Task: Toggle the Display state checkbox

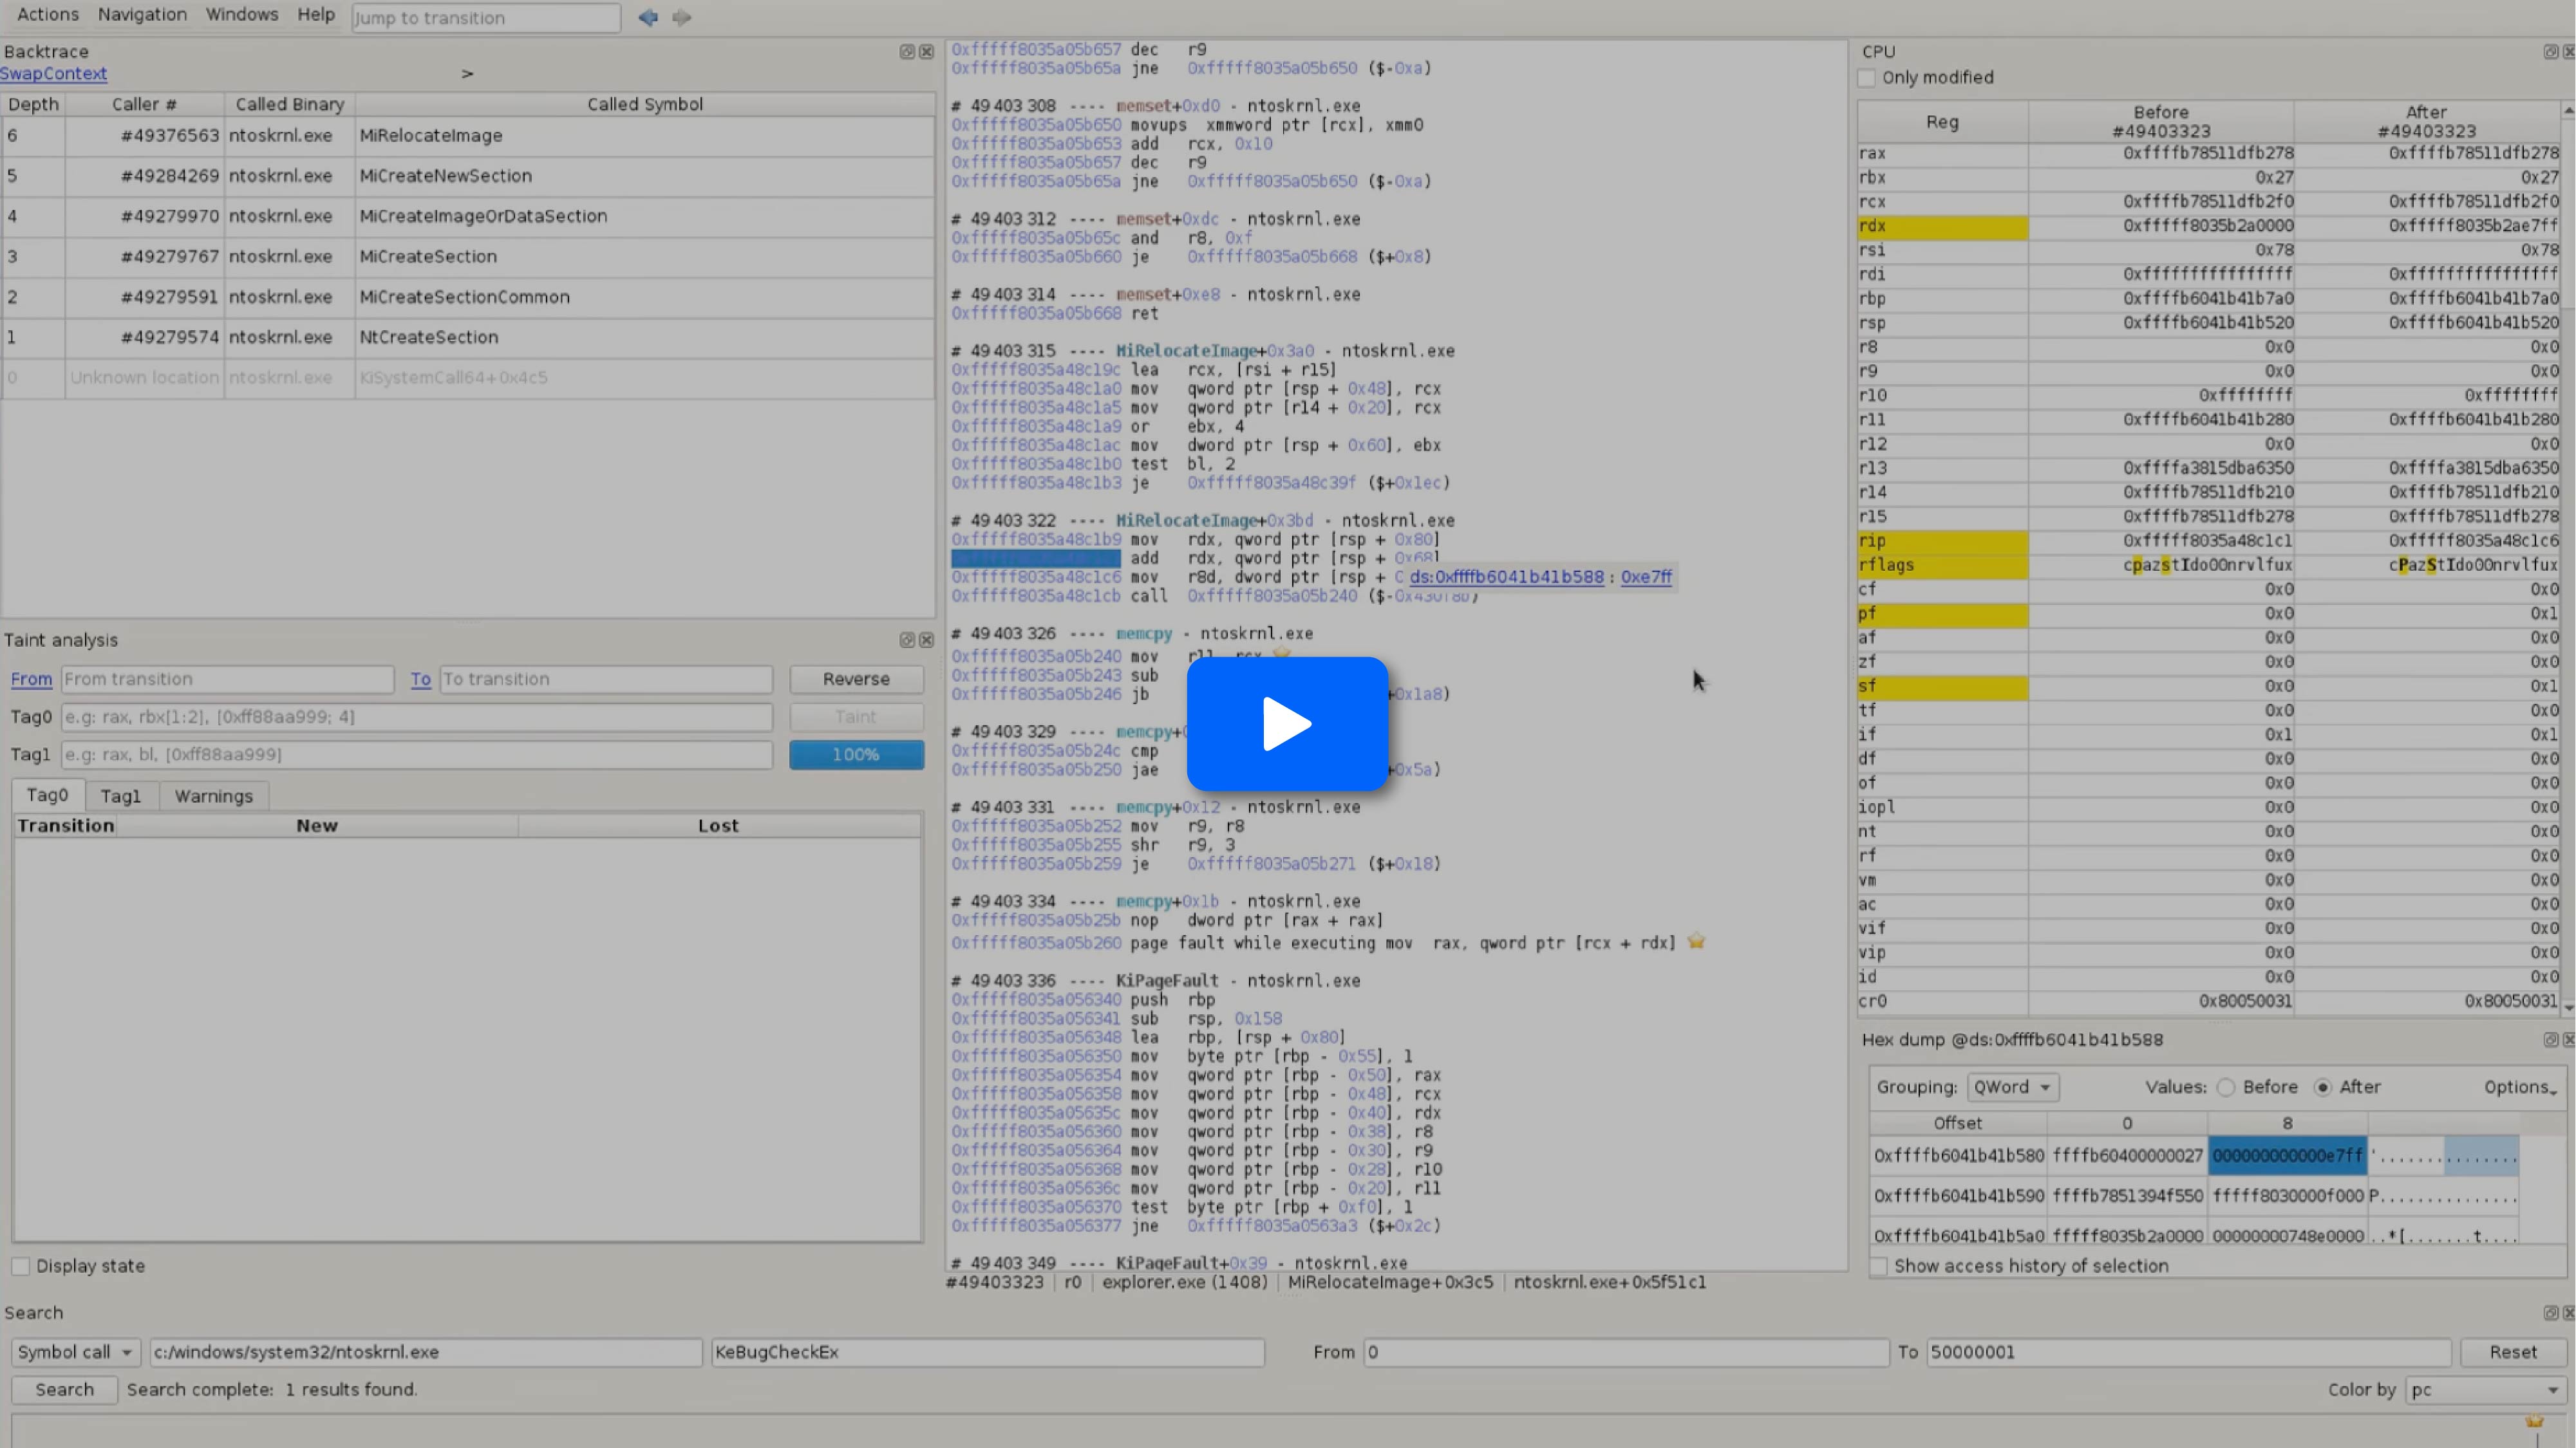Action: tap(21, 1266)
